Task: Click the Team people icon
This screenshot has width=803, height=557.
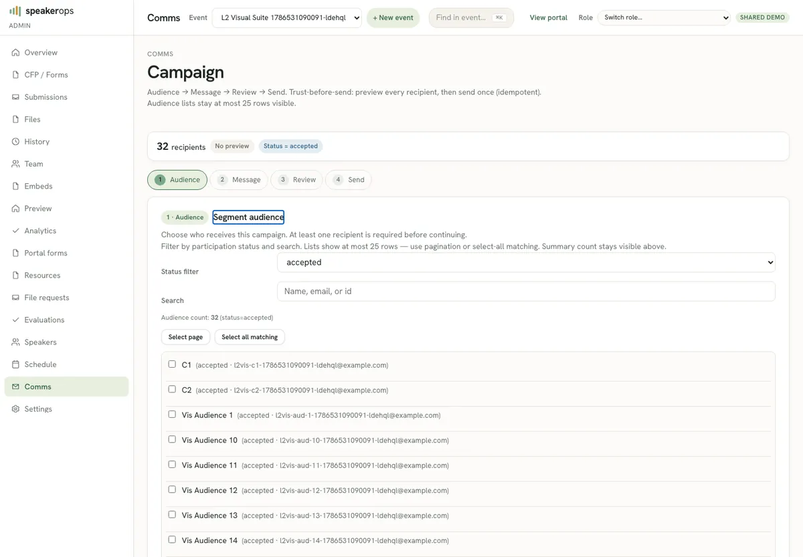Action: coord(15,164)
